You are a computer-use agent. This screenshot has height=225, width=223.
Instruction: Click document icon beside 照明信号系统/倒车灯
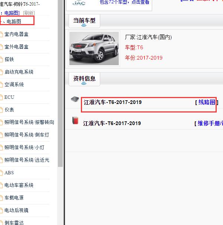point(1,135)
